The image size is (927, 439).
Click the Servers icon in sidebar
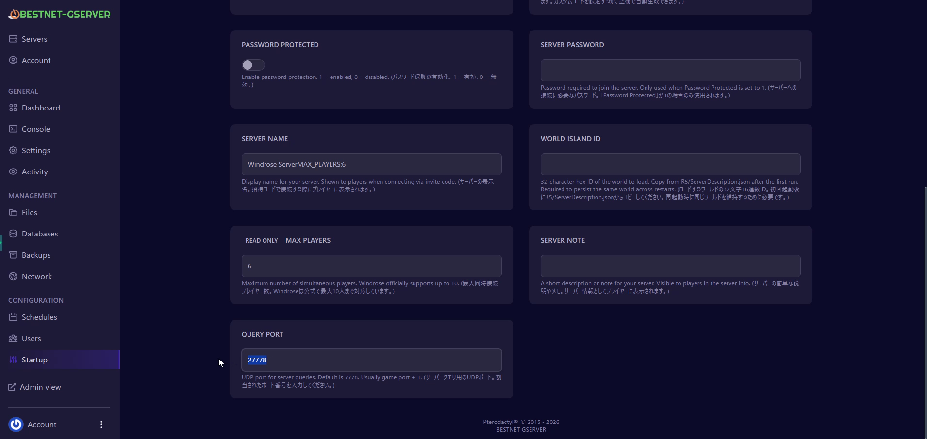pos(13,39)
